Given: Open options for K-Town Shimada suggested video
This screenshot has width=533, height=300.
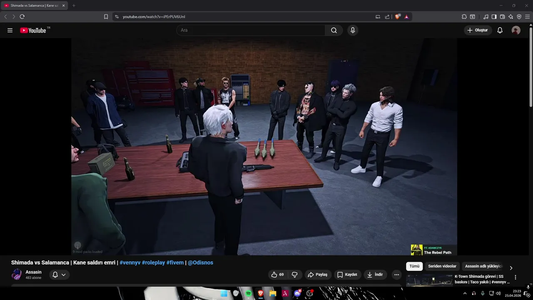Looking at the screenshot, I should pyautogui.click(x=515, y=277).
